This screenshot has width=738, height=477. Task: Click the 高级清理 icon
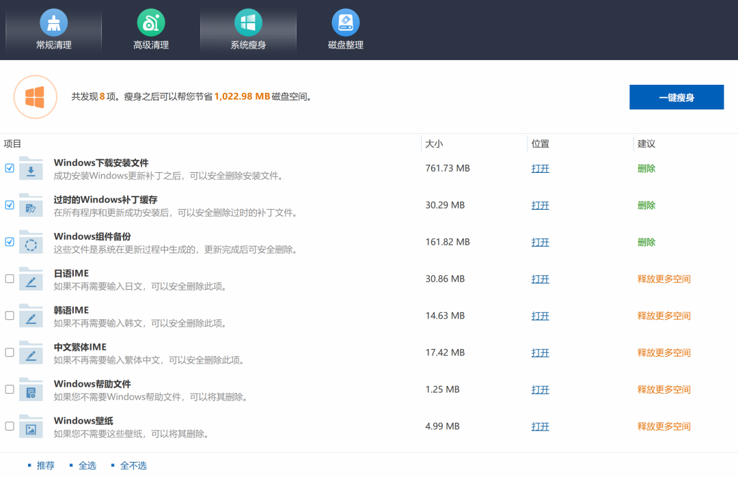pos(150,23)
